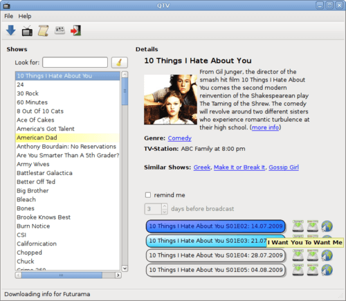
Task: Click the broom clear-search button
Action: coord(120,62)
